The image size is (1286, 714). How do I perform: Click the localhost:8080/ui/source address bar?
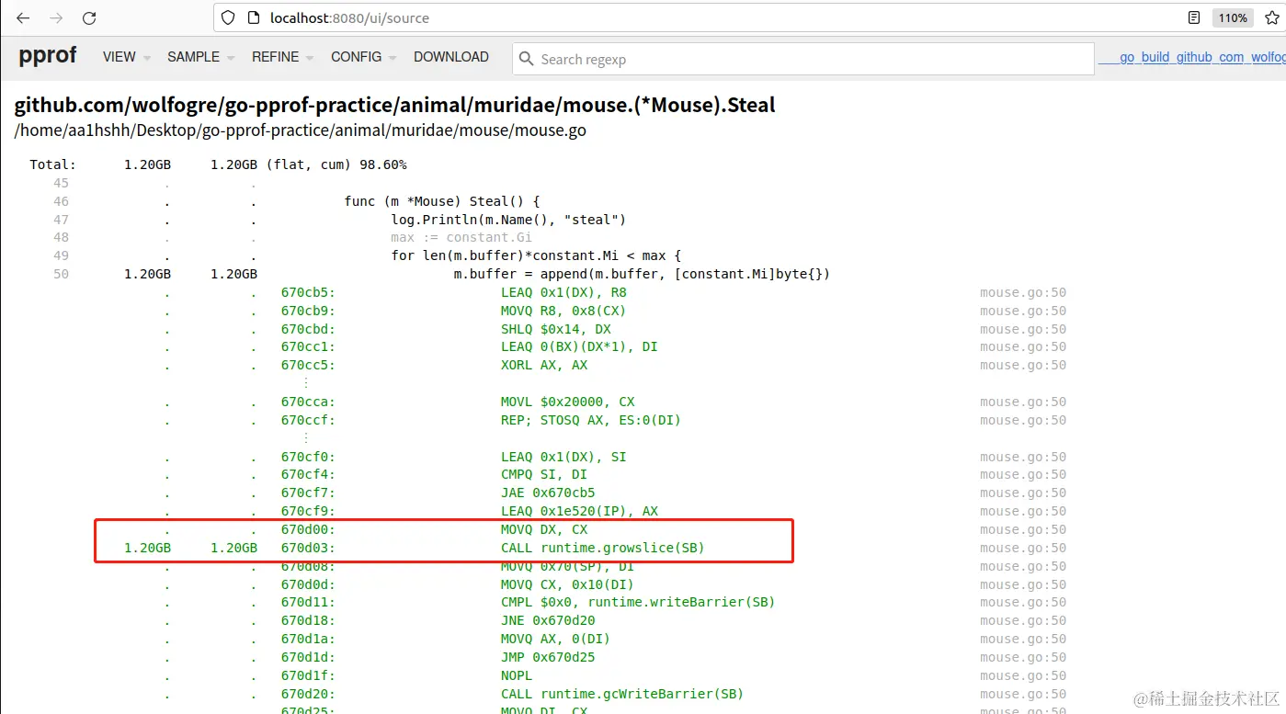[699, 17]
